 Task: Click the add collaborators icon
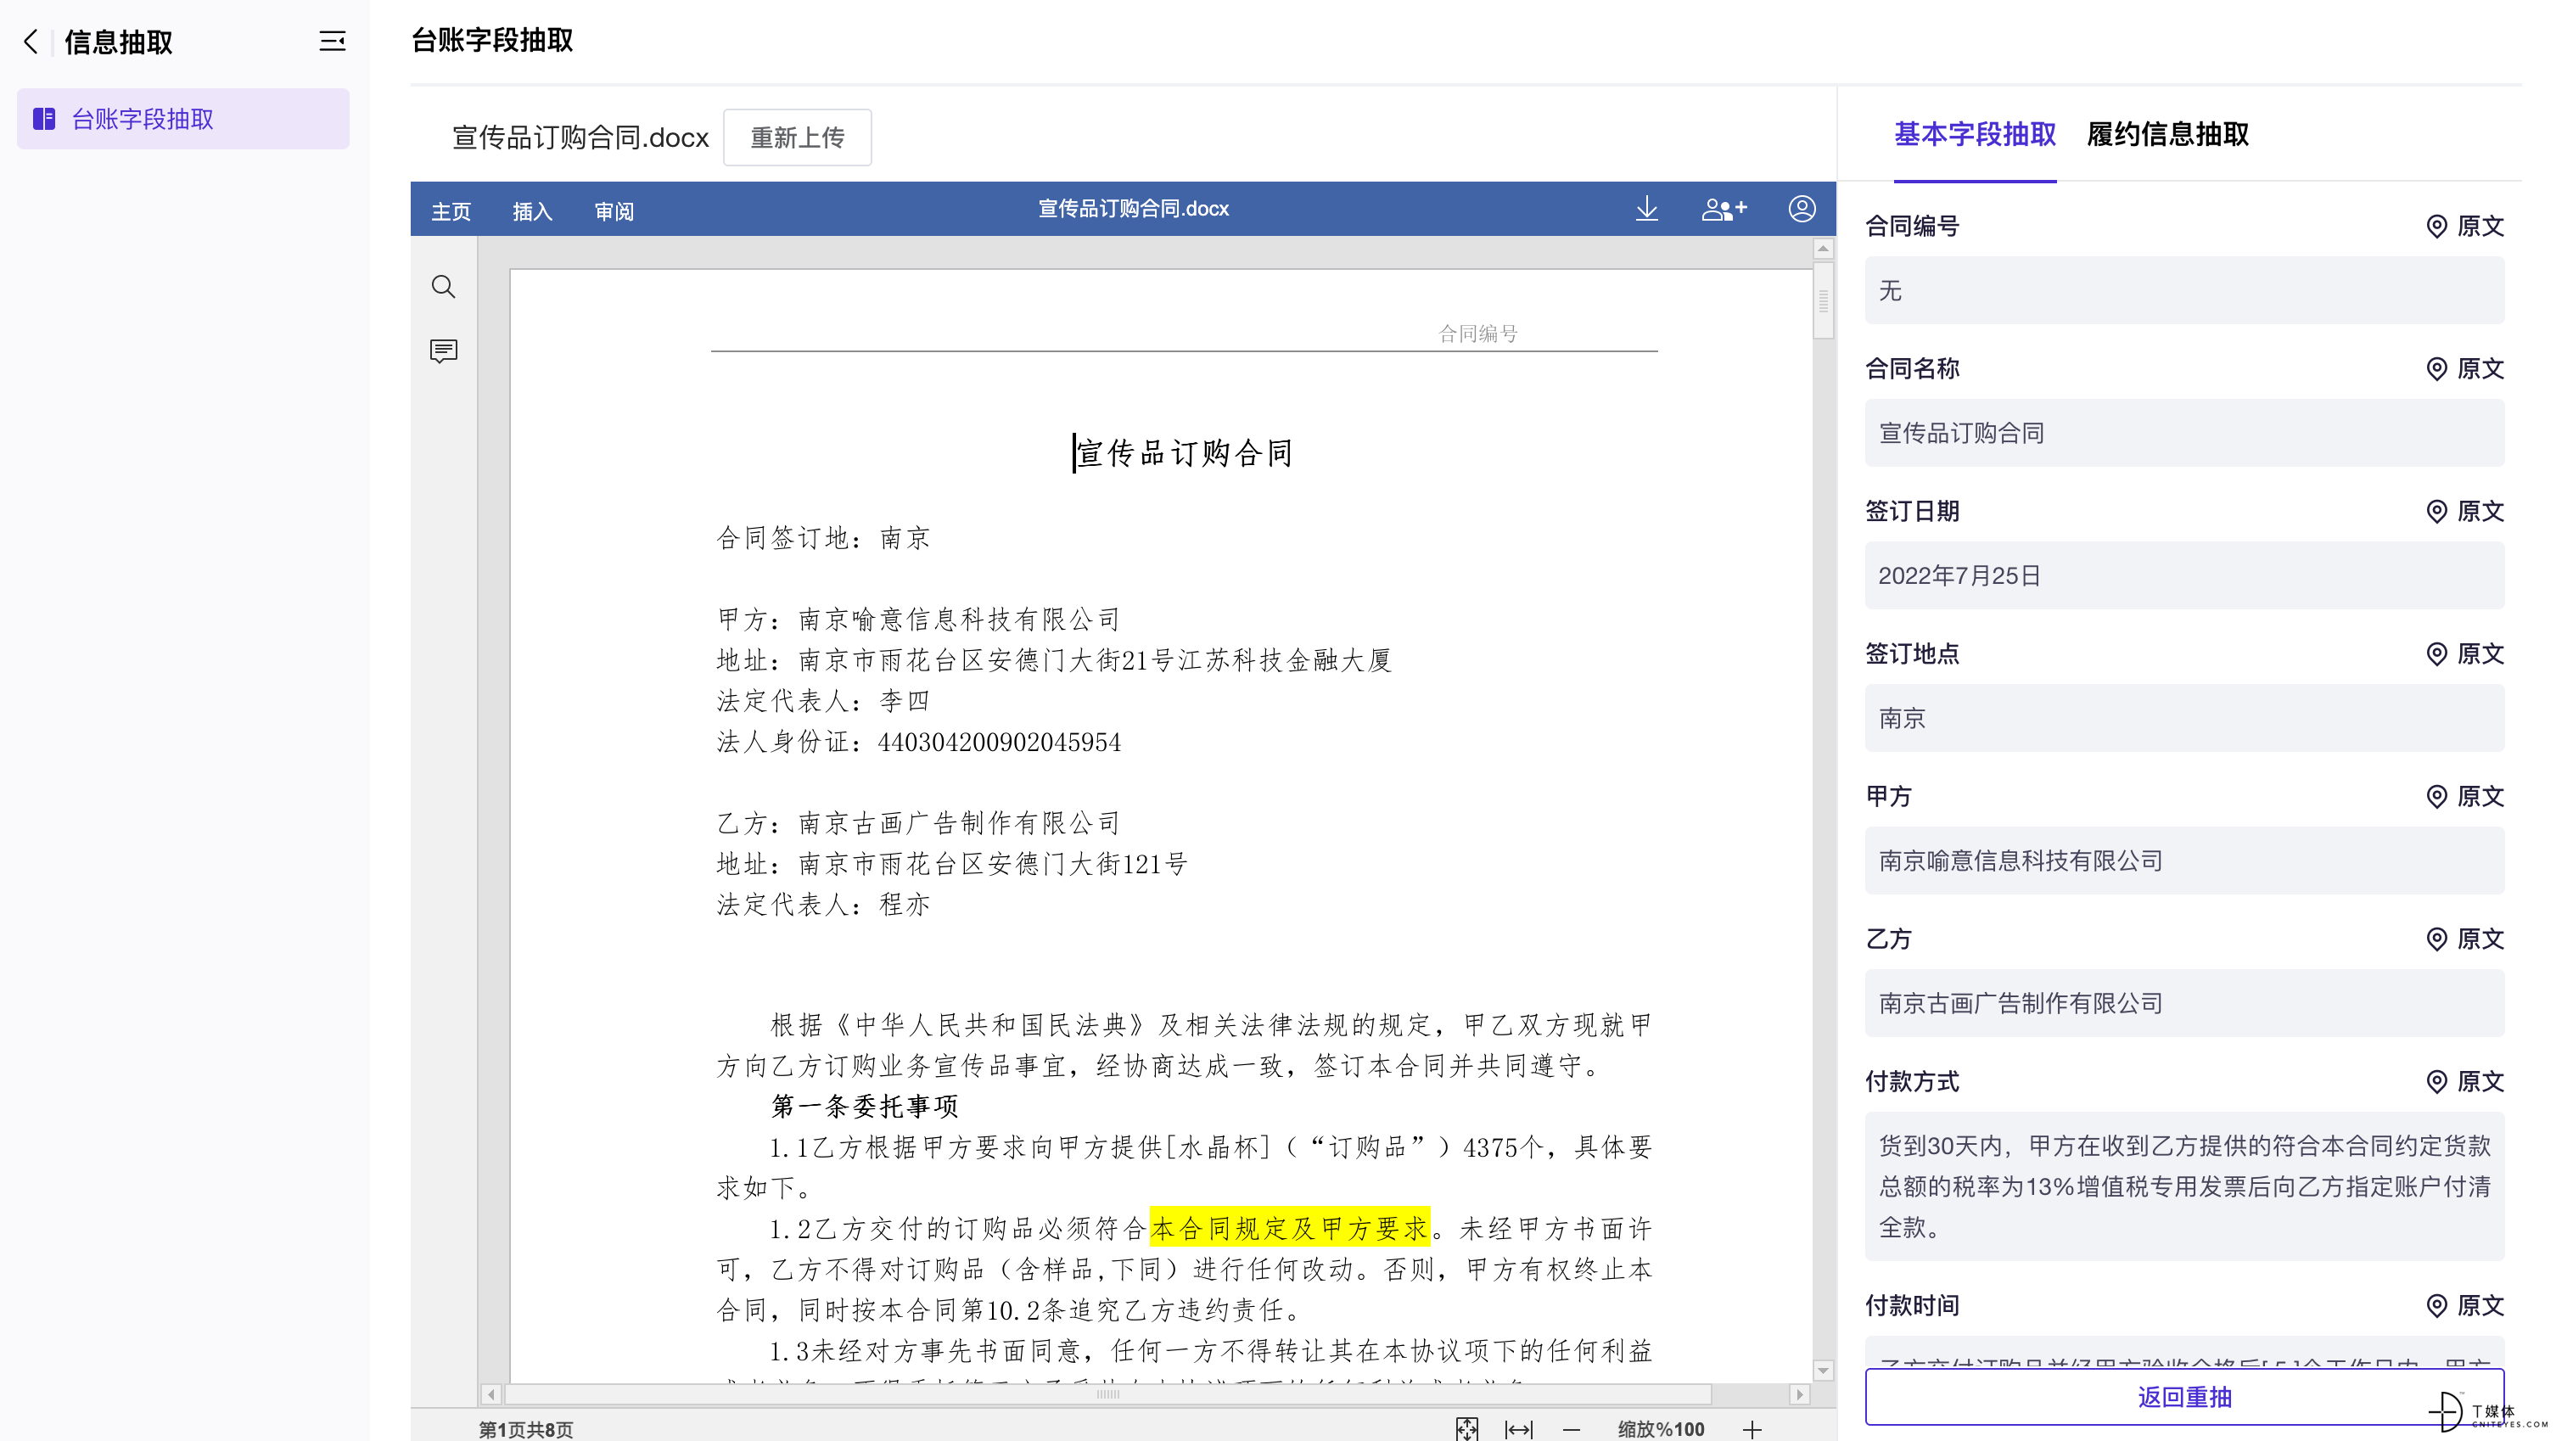1724,209
